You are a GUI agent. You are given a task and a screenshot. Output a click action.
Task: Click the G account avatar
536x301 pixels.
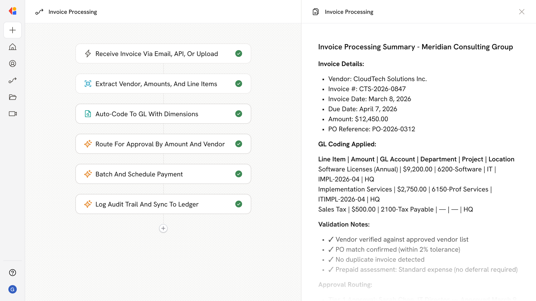[x=13, y=289]
